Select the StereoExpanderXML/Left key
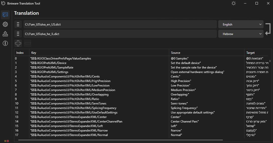This screenshot has width=273, height=143. (x=66, y=126)
